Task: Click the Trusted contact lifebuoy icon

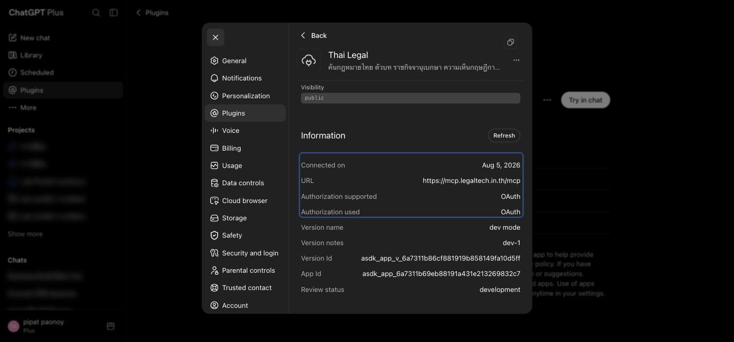Action: pos(214,288)
